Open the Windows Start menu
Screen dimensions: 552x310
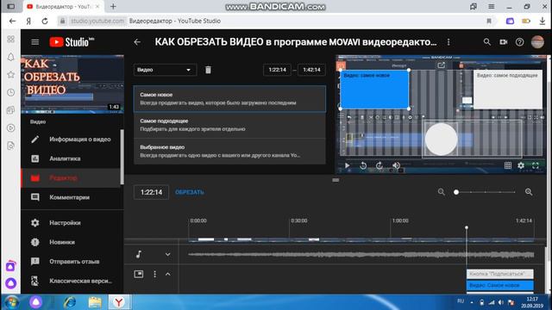point(11,302)
